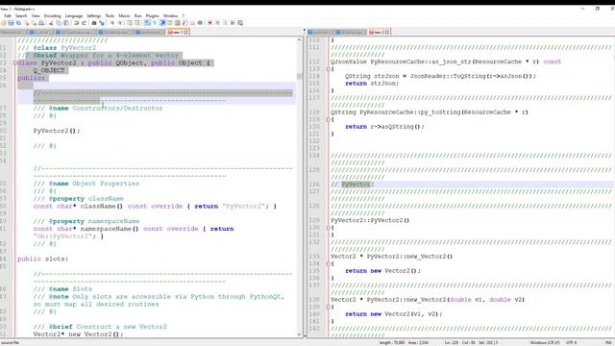Open the User Defined Language dialog icon
The height and width of the screenshot is (346, 615).
pyautogui.click(x=170, y=23)
